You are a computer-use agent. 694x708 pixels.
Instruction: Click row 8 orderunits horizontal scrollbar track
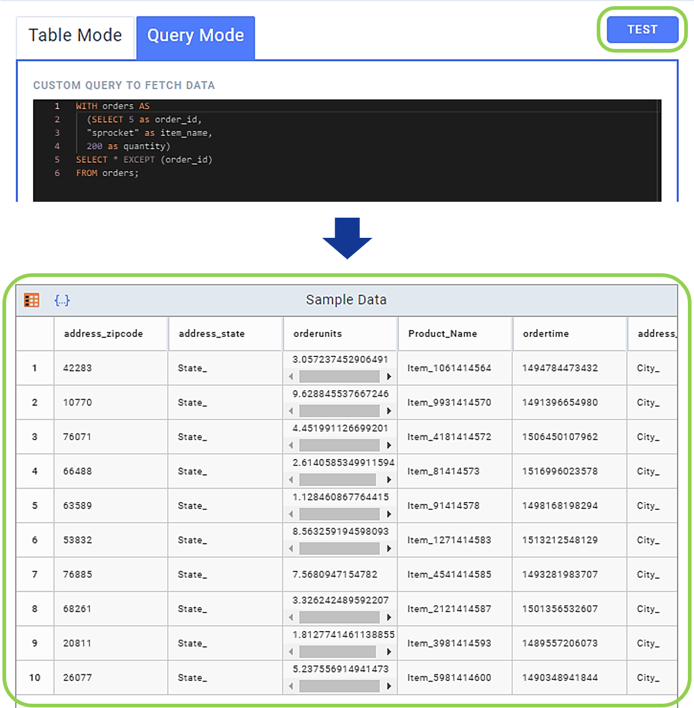340,617
